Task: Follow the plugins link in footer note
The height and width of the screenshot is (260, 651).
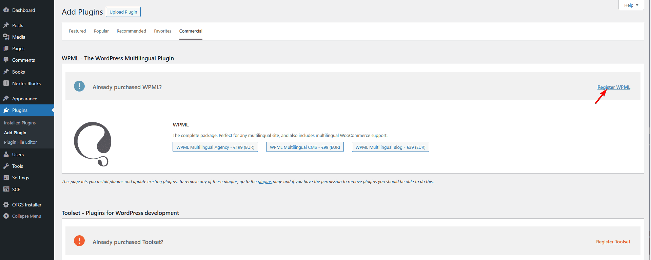Action: pos(264,182)
